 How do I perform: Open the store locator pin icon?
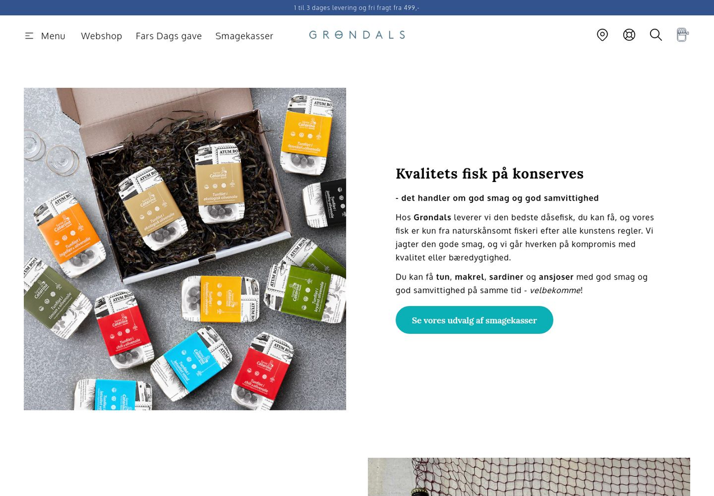602,35
